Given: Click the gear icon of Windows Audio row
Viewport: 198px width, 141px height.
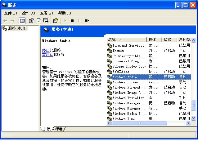Looking at the screenshot, I should [x=110, y=77].
